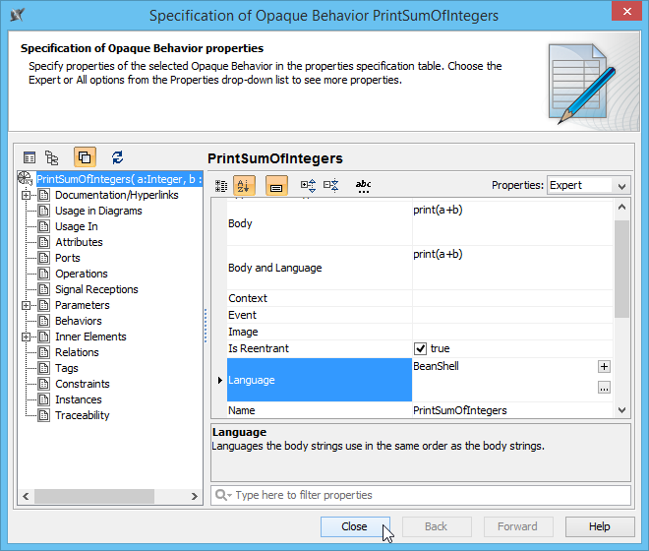Click the list view icon above the tree
The image size is (649, 551).
pos(29,157)
